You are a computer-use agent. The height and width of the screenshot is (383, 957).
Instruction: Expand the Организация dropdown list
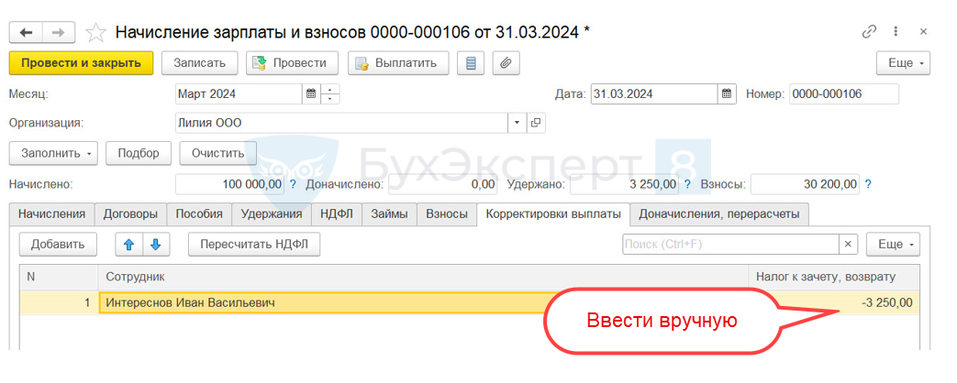tap(517, 123)
